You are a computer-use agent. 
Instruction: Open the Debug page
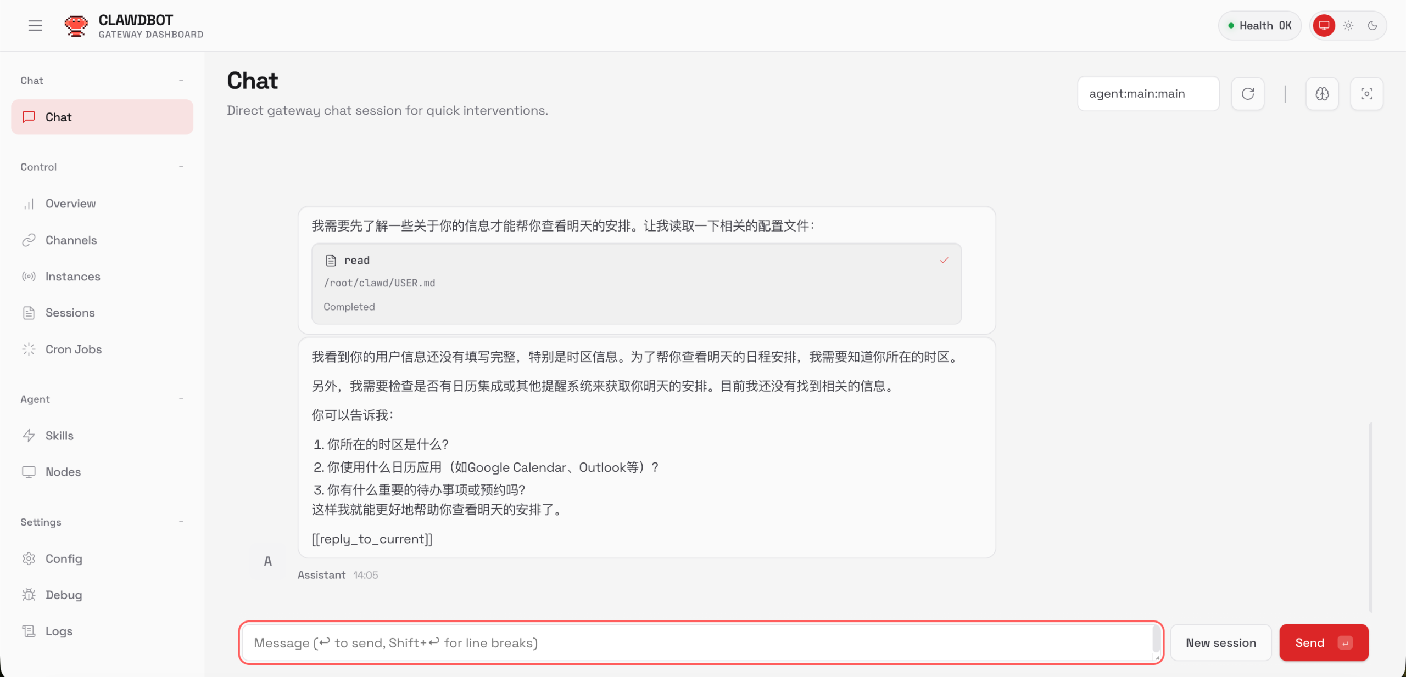click(x=64, y=595)
